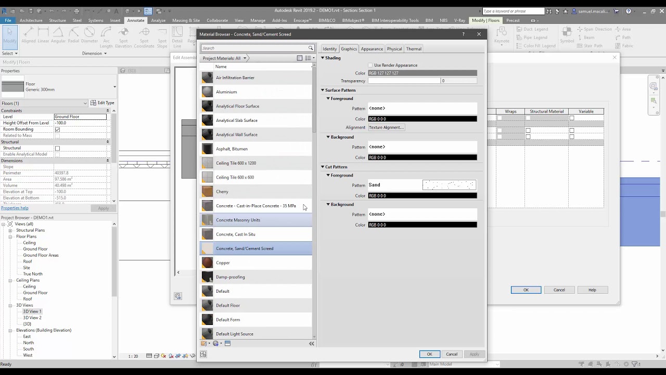The height and width of the screenshot is (375, 666).
Task: Click create new material icon at bottom
Action: [217, 343]
